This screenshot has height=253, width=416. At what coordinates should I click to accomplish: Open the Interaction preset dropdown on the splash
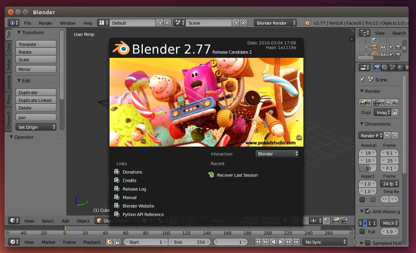(277, 153)
